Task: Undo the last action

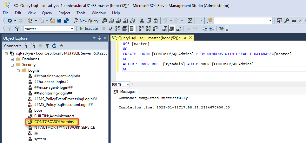Action: pyautogui.click(x=165, y=21)
